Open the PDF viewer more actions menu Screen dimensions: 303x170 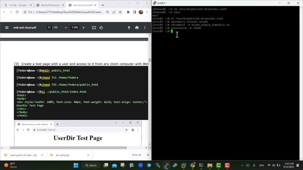tap(145, 27)
